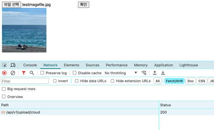
Task: Open network conditions wifi icon
Action: pos(144,73)
